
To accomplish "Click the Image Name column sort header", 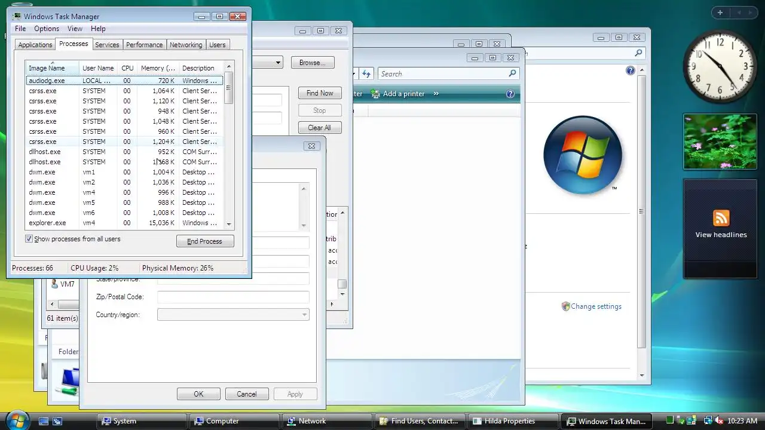I will (x=52, y=68).
